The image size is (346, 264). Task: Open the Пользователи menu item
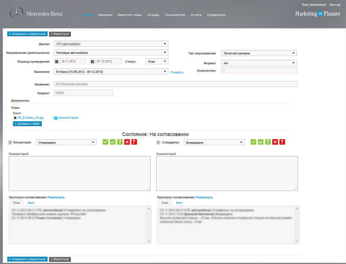click(x=175, y=15)
